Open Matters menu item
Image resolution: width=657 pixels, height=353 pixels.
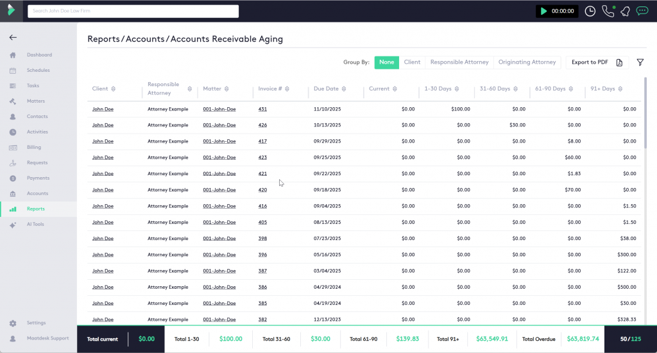(35, 101)
